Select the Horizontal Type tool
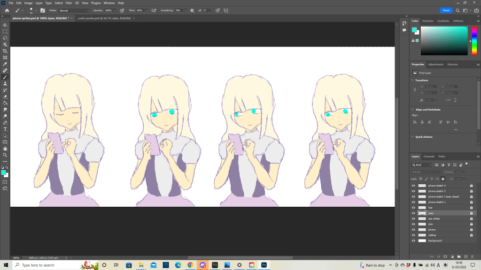481x270 pixels. pyautogui.click(x=5, y=128)
